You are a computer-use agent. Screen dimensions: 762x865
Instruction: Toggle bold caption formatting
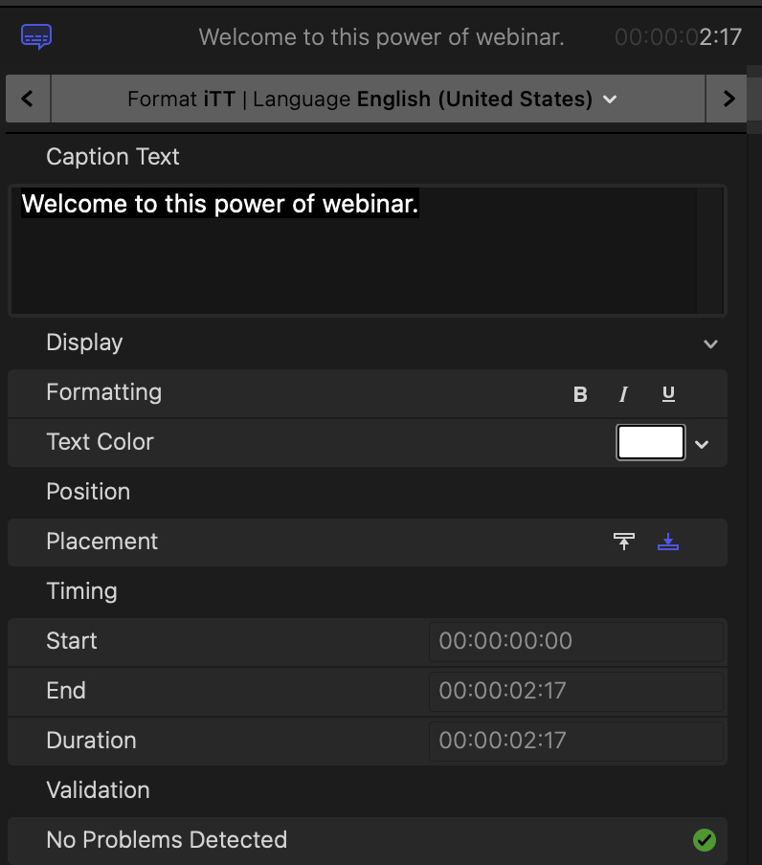(x=580, y=394)
